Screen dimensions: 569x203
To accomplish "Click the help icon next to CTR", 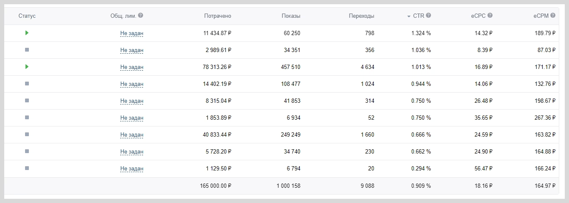I will pyautogui.click(x=428, y=16).
